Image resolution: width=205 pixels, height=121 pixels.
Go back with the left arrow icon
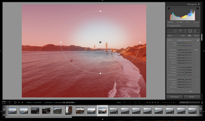19,103
